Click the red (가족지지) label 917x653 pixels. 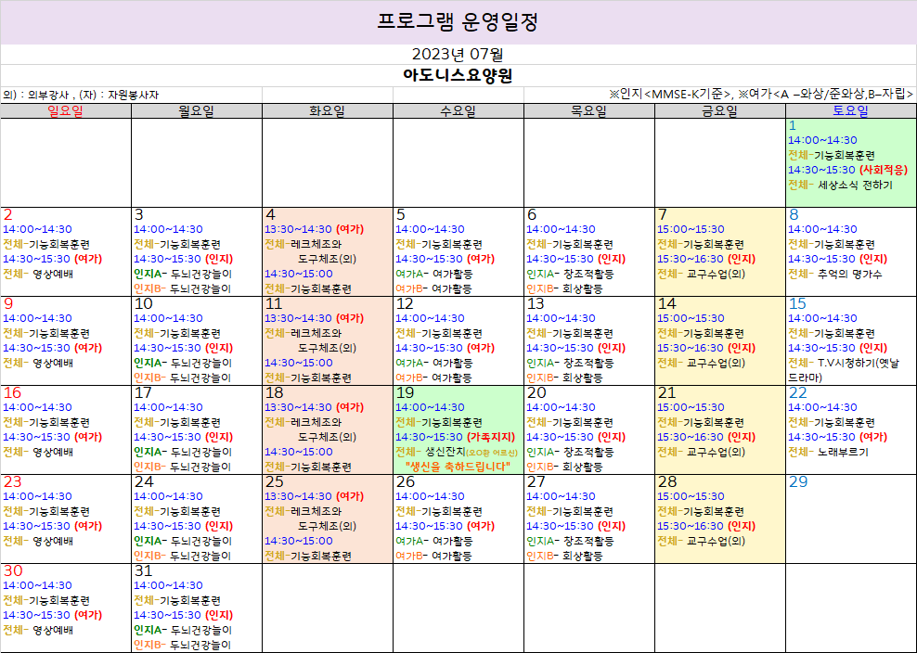[491, 437]
